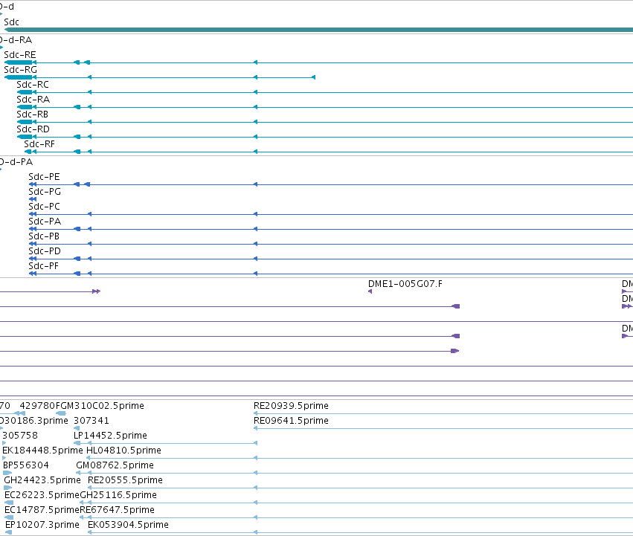
Task: Select transcript Sdc-RF label
Action: coord(39,144)
